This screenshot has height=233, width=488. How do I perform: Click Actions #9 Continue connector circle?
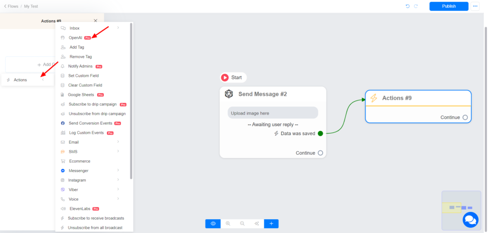[x=465, y=117]
